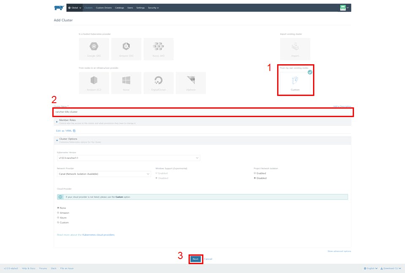Open the Settings tab
This screenshot has height=273, width=405.
[x=140, y=8]
